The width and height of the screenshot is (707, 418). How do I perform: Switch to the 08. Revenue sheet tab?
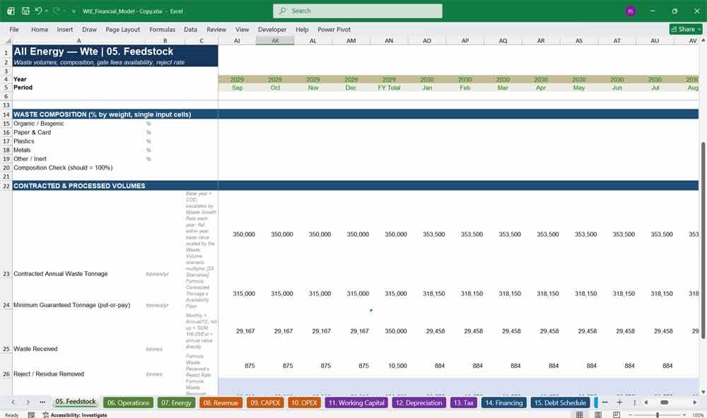221,402
